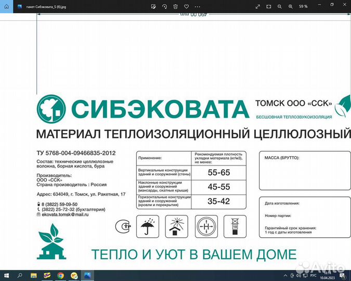Click the circled H symbol with side arrows
Image resolution: width=351 pixels, height=281 pixels.
(206, 226)
